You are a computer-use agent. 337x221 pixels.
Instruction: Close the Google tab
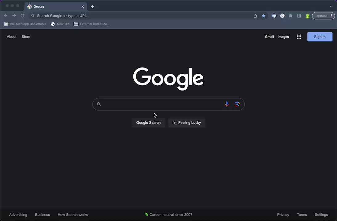coord(83,7)
